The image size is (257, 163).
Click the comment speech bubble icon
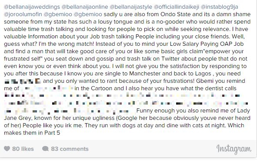45,149
